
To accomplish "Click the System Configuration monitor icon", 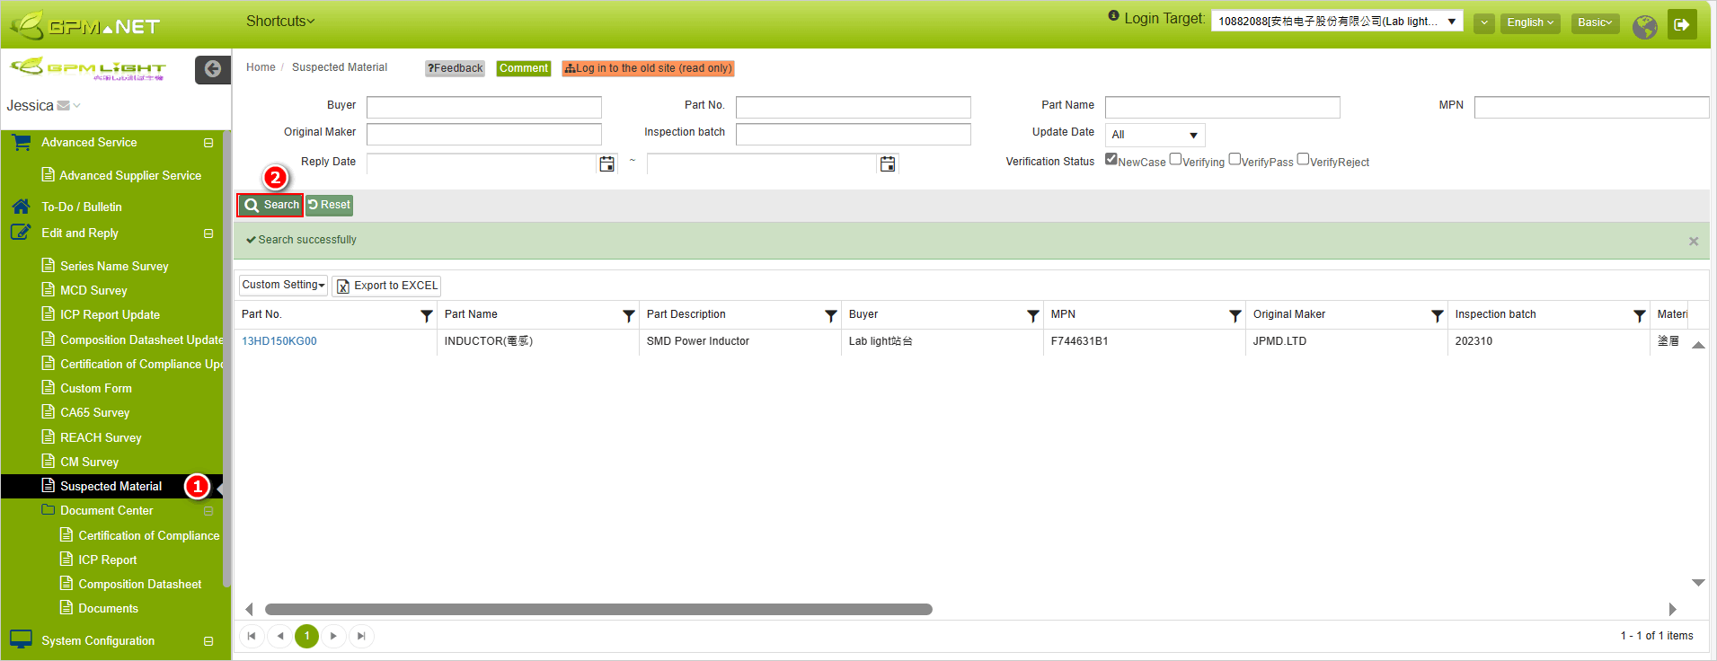I will click(x=21, y=639).
